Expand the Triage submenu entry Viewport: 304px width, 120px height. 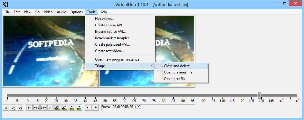[120, 66]
